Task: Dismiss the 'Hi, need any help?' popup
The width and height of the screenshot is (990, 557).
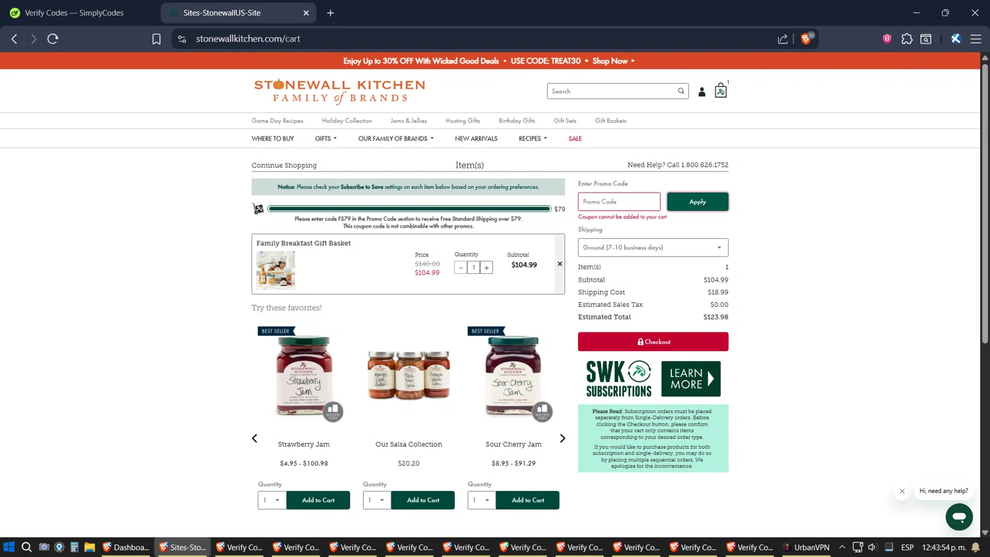Action: 902,491
